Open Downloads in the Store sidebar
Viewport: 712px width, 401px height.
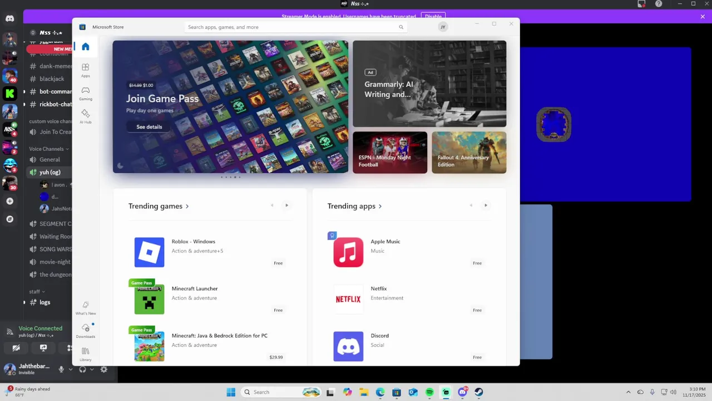[x=85, y=331]
